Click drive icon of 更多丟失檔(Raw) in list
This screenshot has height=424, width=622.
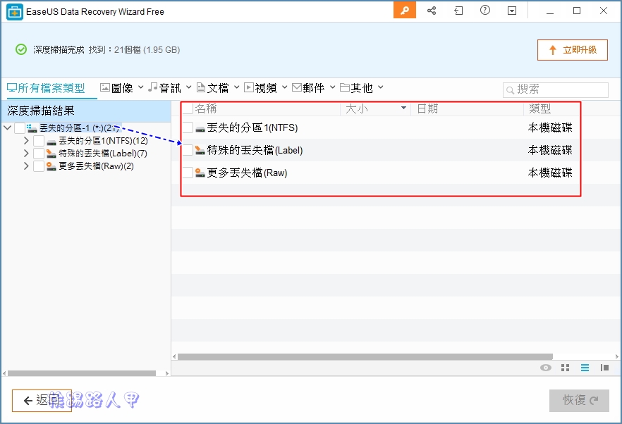coord(200,173)
